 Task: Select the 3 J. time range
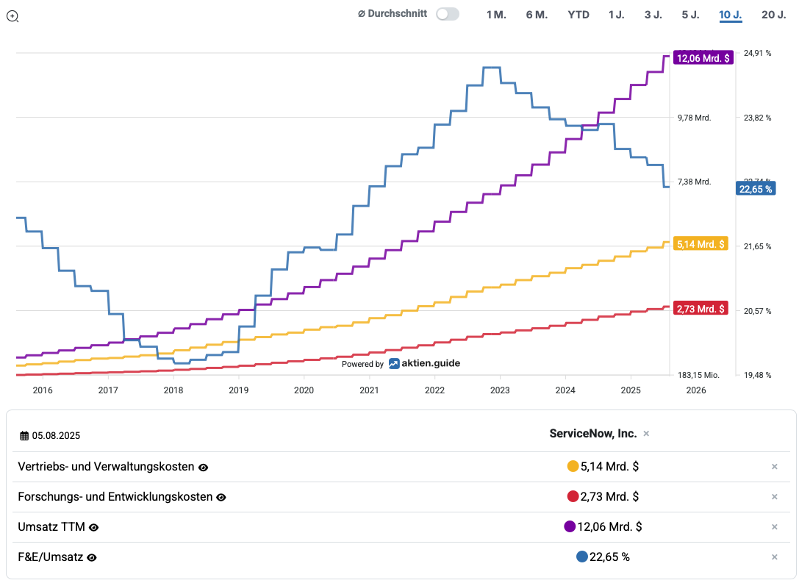coord(653,15)
